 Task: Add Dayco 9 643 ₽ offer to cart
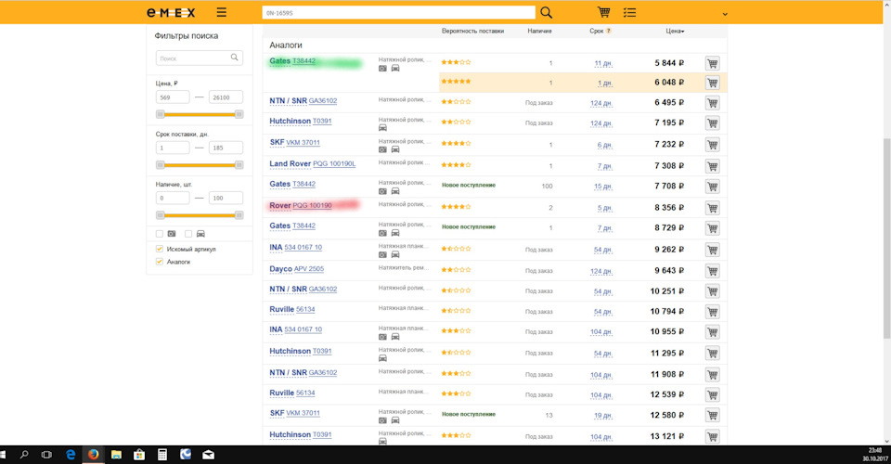[712, 271]
